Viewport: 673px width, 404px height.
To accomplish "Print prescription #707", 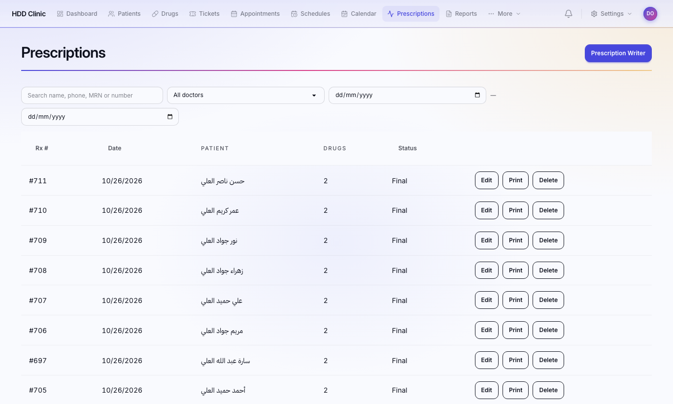I will (516, 300).
